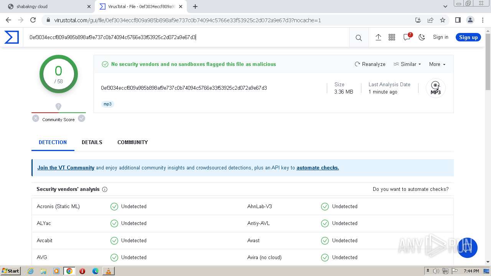Screen dimensions: 491x276
Task: Open the blue chat floating button
Action: [x=467, y=248]
